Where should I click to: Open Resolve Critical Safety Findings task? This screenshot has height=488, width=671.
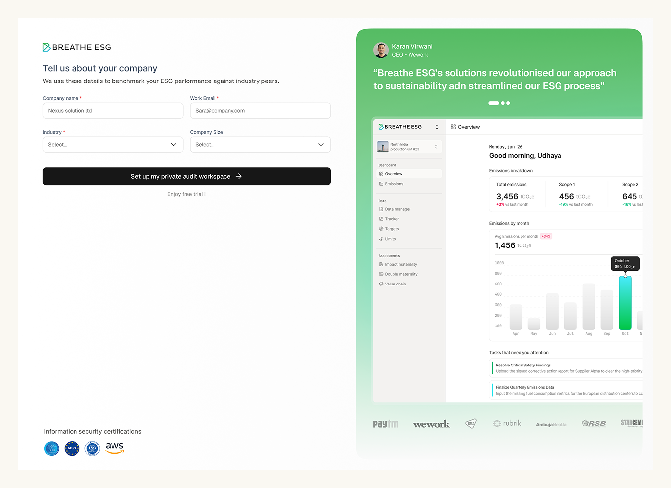coord(567,368)
